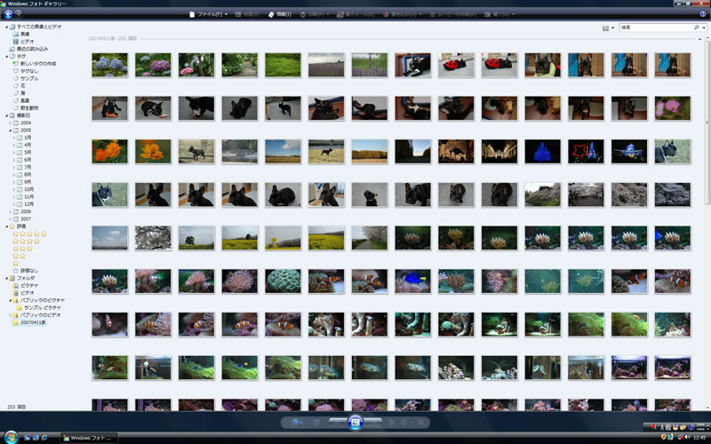Viewport: 711px width, 444px height.
Task: Select 1月 under 2005
Action: (28, 138)
